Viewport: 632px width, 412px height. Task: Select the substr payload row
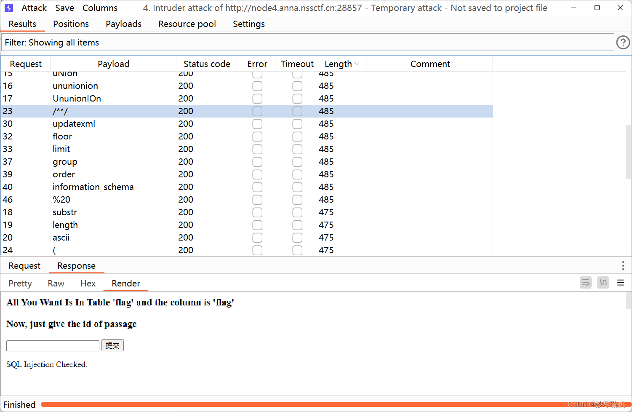tap(247, 212)
